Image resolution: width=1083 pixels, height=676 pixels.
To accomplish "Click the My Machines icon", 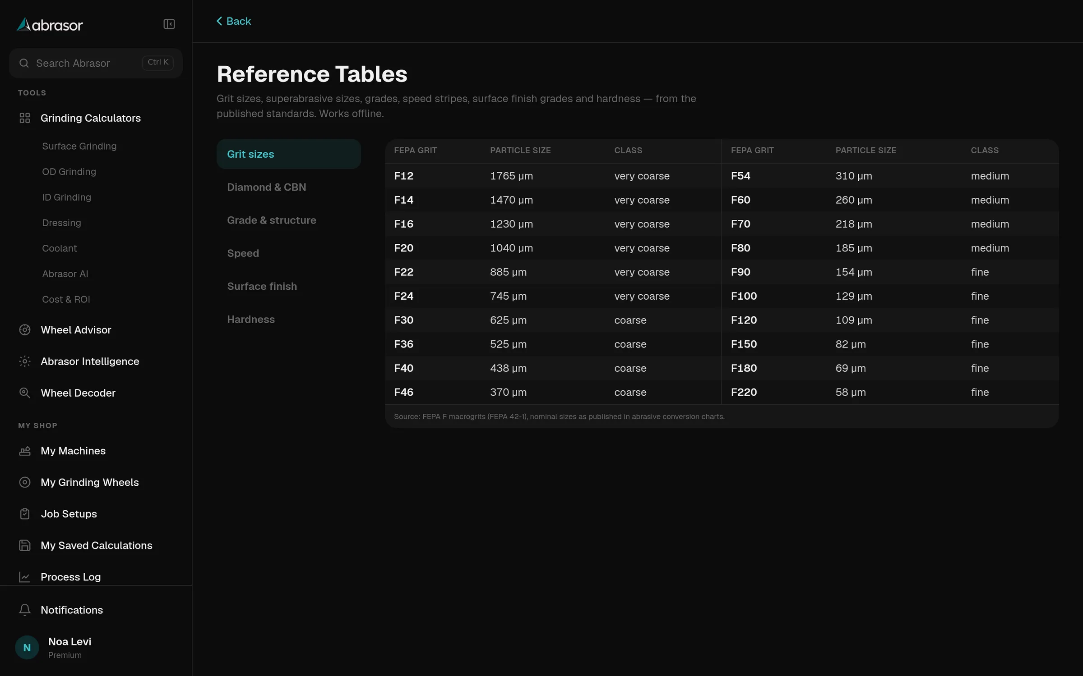I will click(x=25, y=451).
